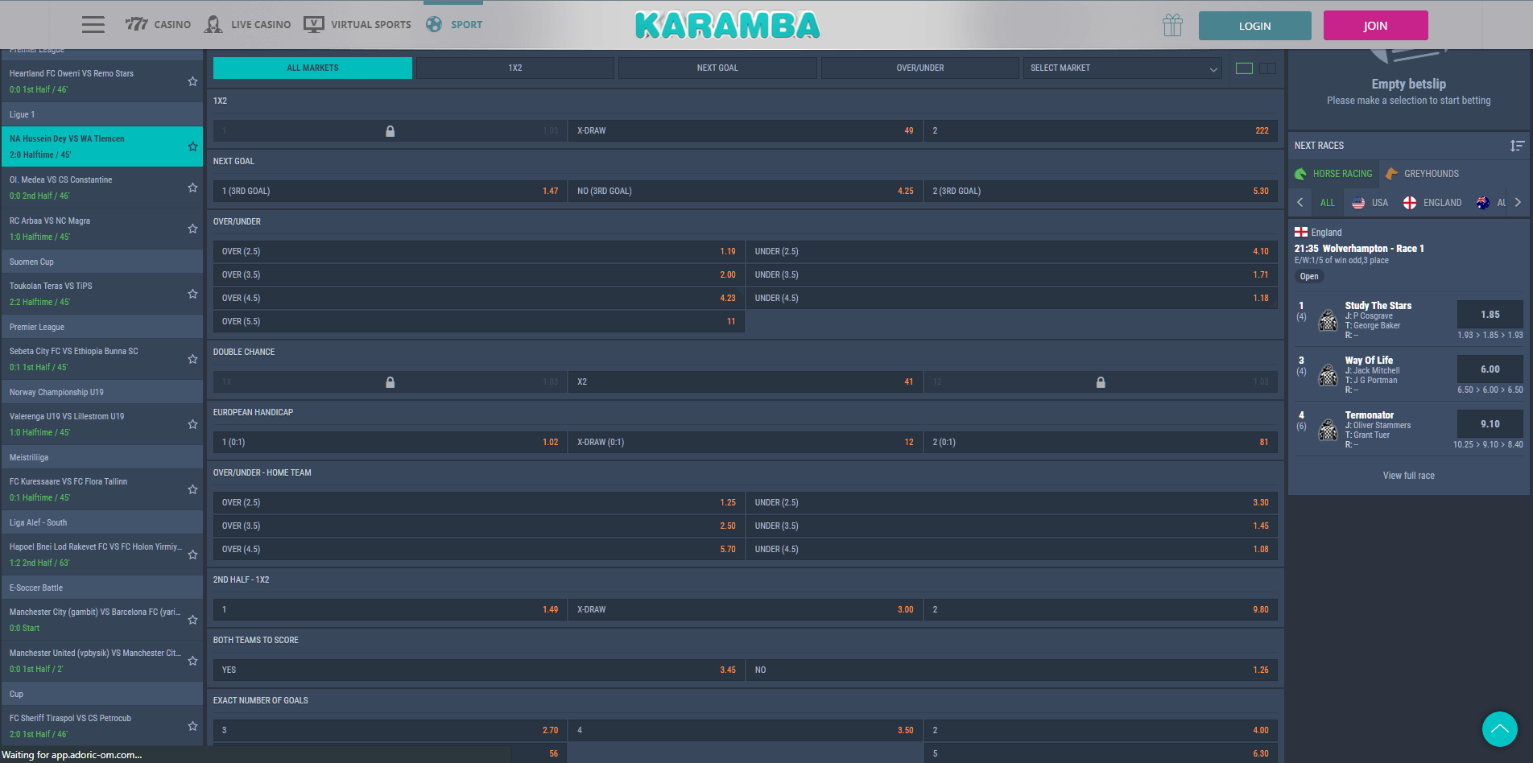Viewport: 1533px width, 763px height.
Task: Filter races by ALL countries
Action: (x=1328, y=203)
